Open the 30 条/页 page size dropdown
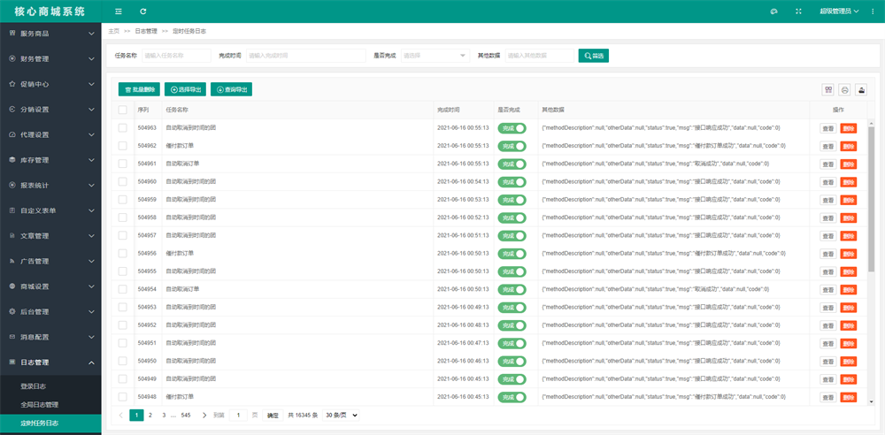Image resolution: width=885 pixels, height=435 pixels. click(x=341, y=416)
